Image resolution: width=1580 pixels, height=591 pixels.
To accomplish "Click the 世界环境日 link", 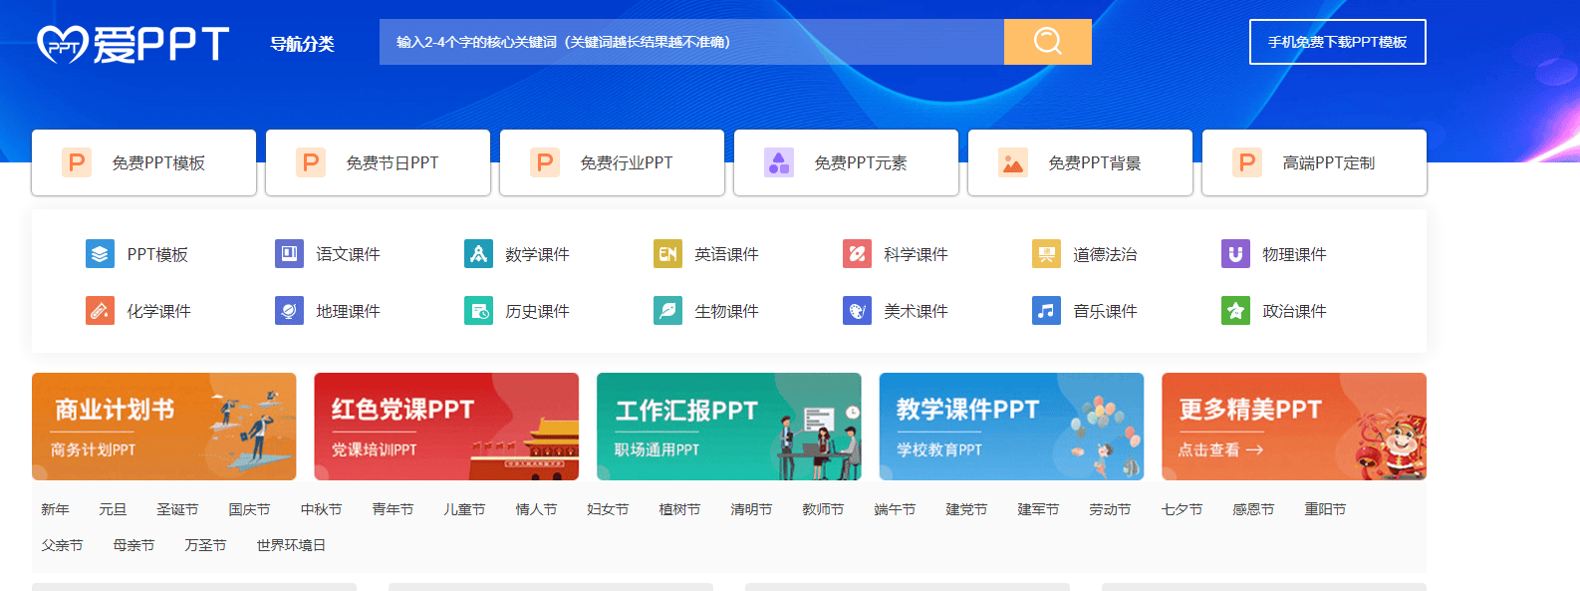I will pyautogui.click(x=291, y=545).
